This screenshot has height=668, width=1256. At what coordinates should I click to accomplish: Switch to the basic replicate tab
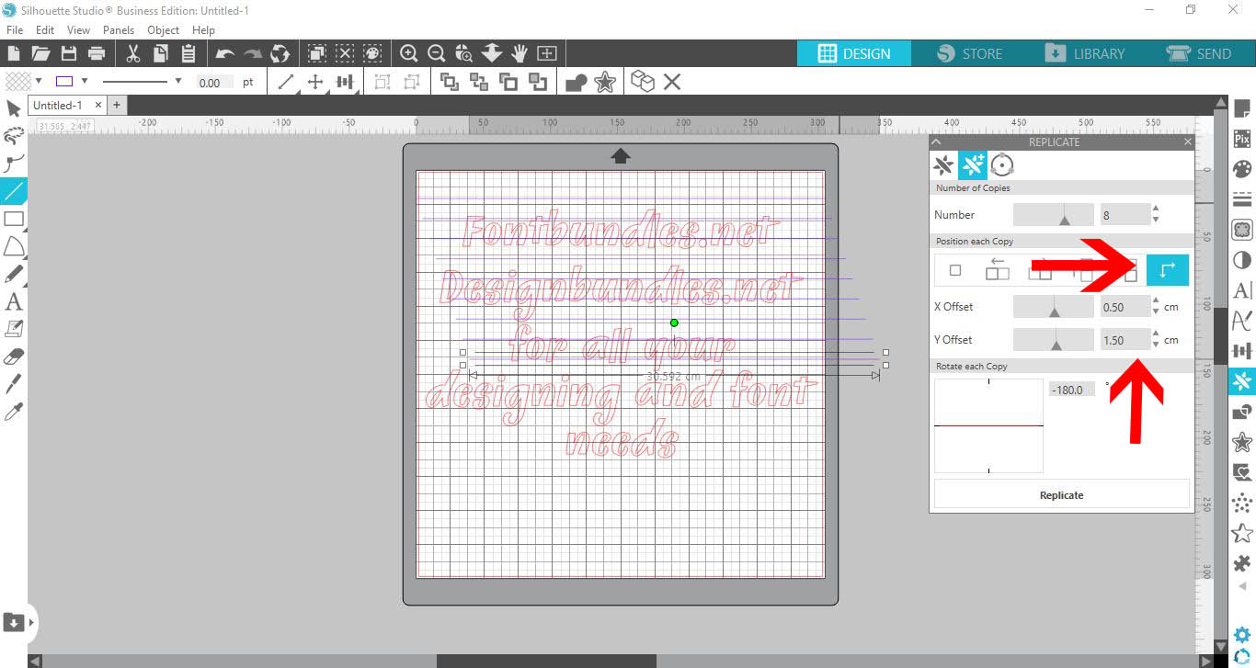coord(943,165)
